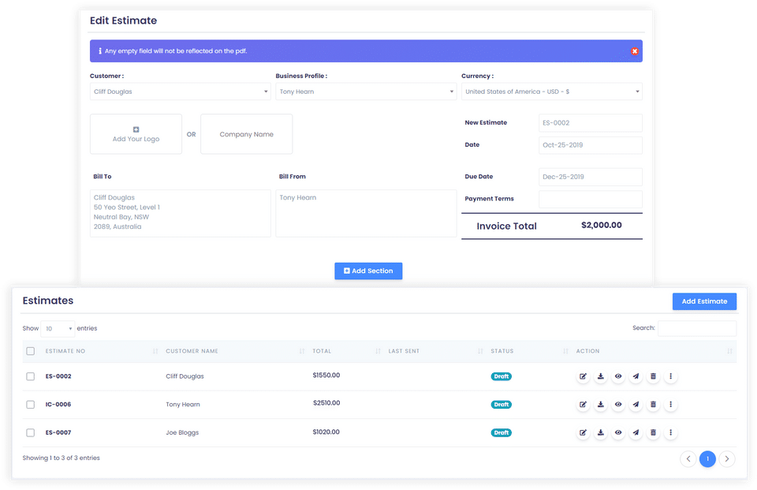The image size is (757, 490).
Task: Click the Bill From text box
Action: tap(366, 213)
